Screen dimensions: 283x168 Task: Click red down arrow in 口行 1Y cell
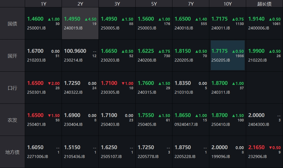click(50, 83)
